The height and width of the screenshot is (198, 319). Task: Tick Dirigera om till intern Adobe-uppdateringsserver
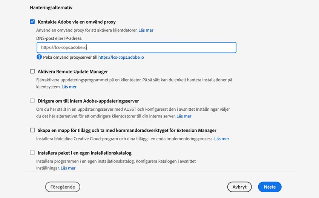[x=32, y=101]
